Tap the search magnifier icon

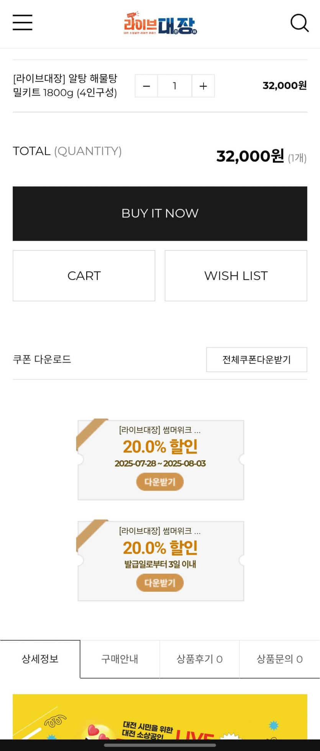299,23
